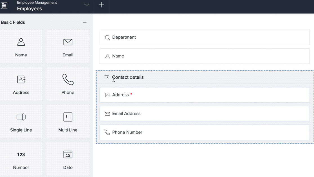
Task: Select the required Address field in form
Action: coord(205,95)
